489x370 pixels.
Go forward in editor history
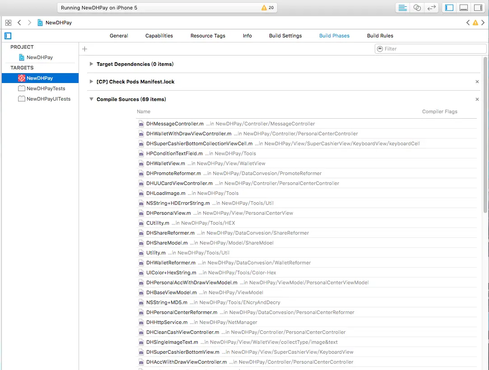pos(29,23)
